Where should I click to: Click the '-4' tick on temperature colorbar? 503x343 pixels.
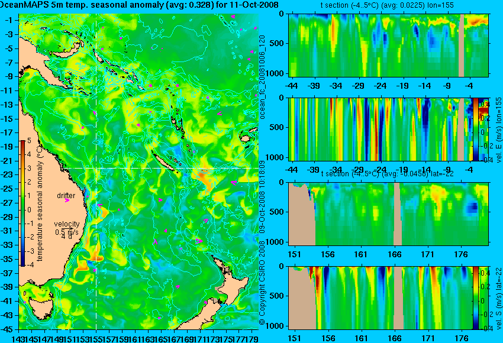click(29, 265)
